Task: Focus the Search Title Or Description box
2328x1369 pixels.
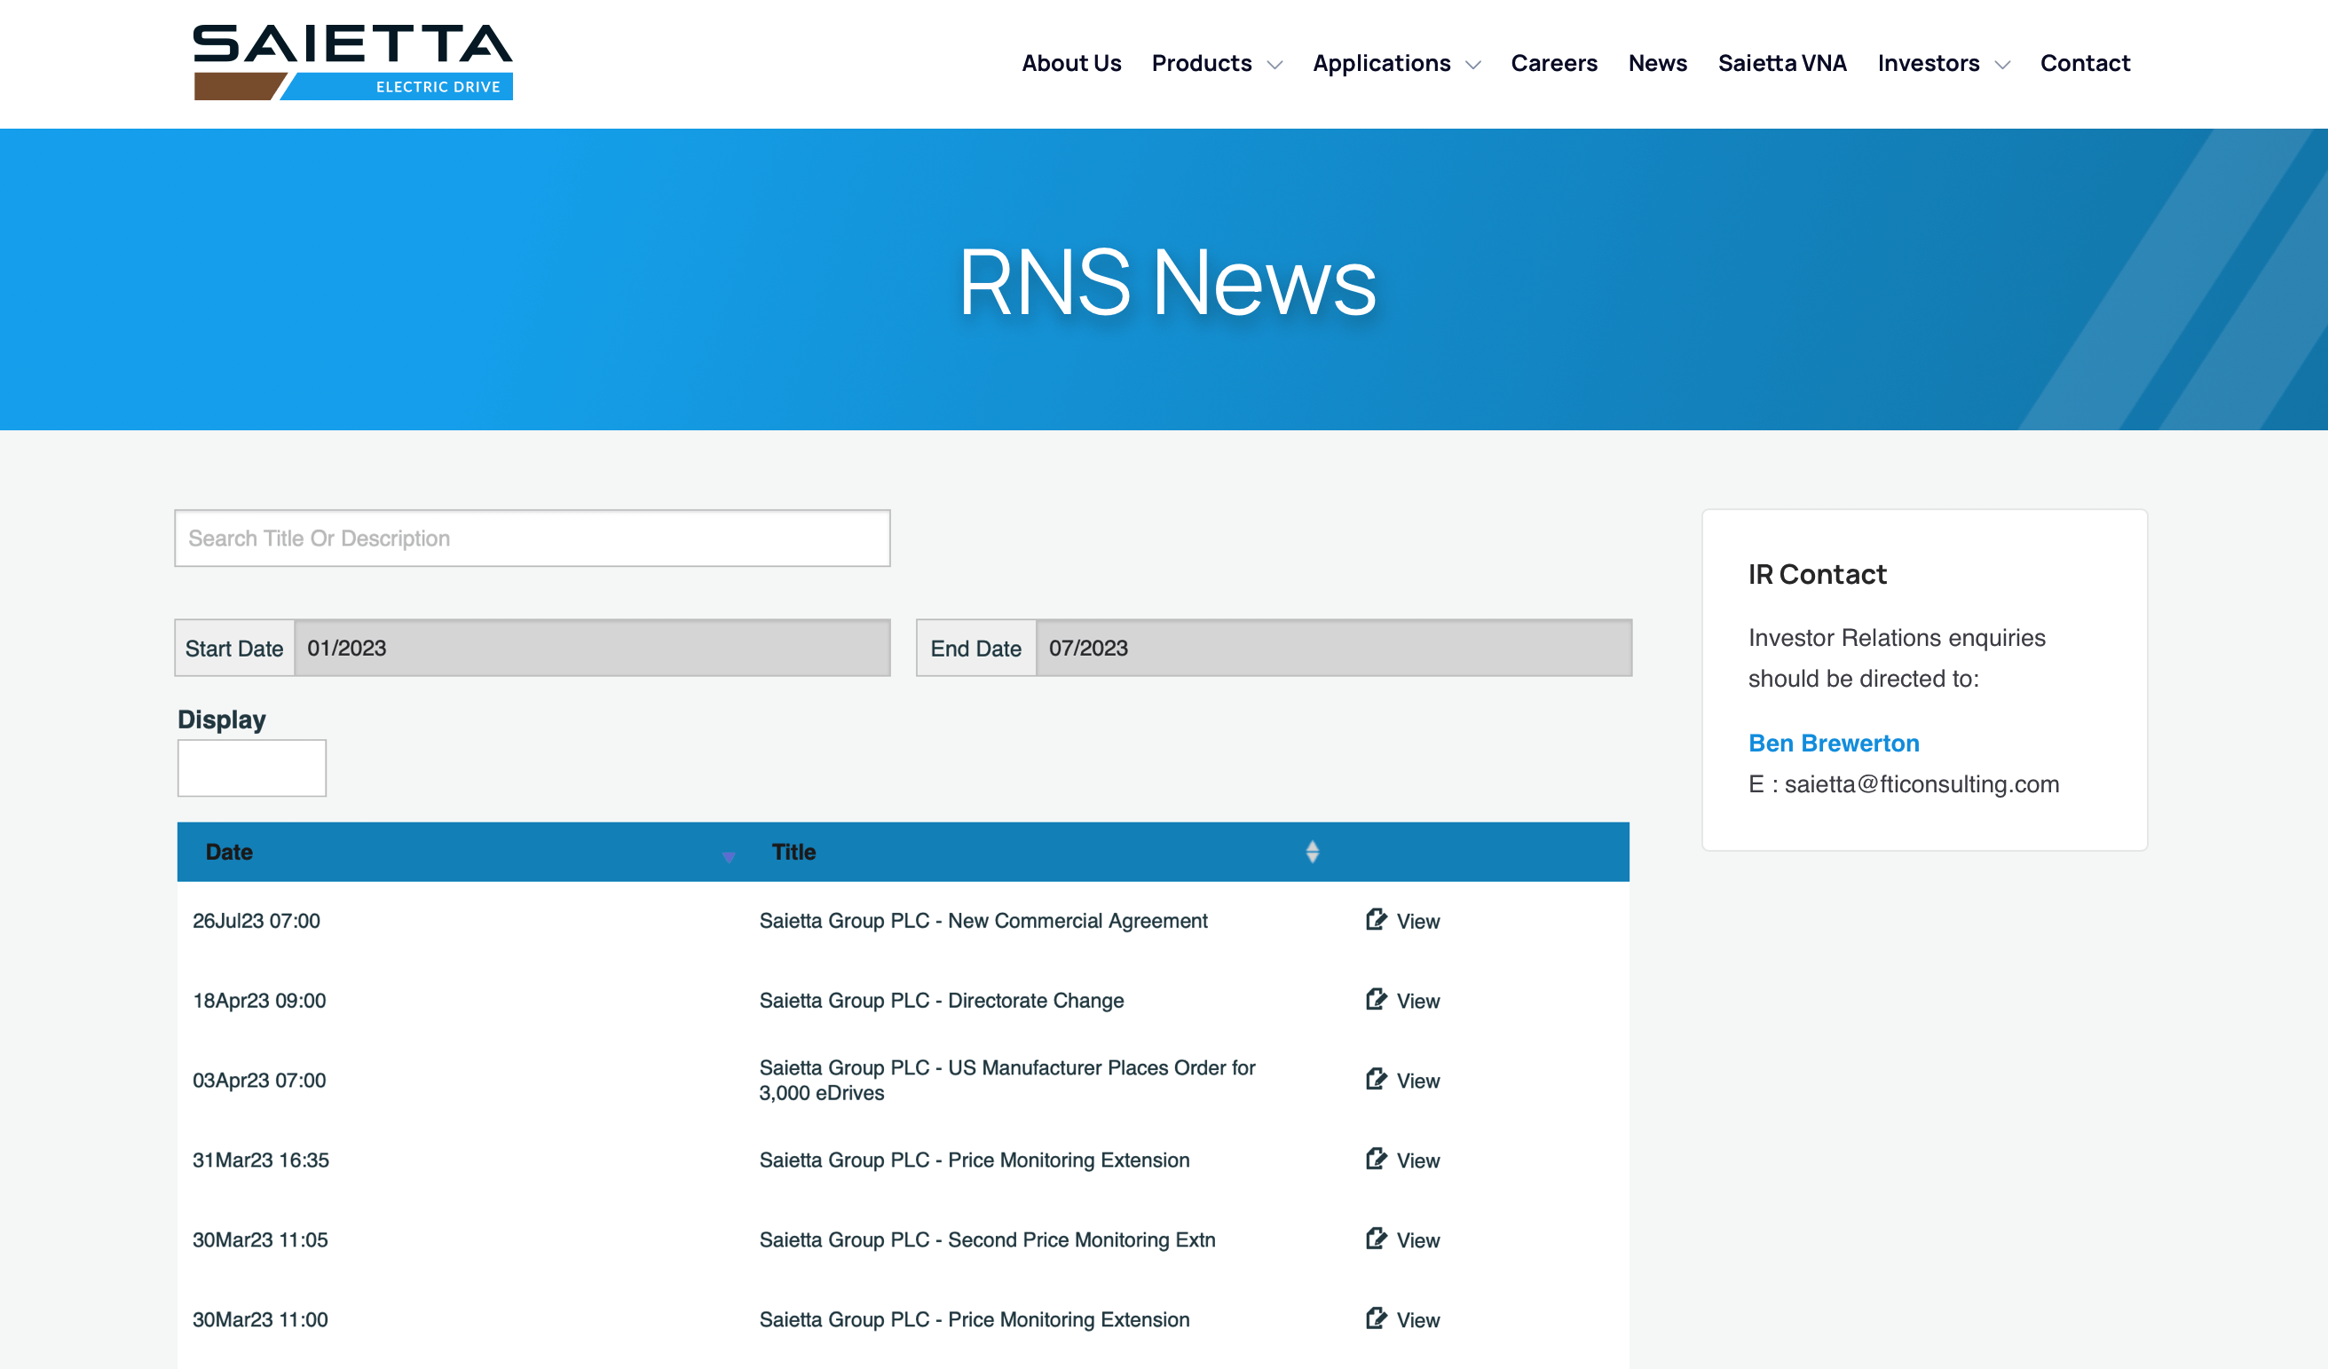Action: pos(533,538)
